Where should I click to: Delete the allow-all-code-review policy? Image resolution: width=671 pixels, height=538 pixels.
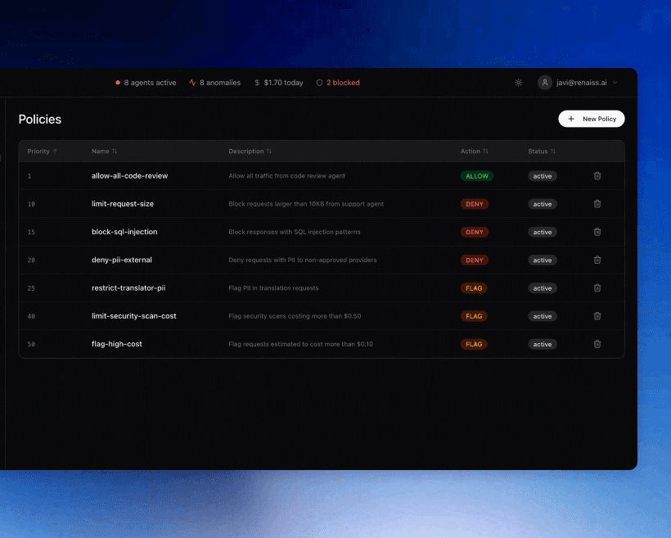click(597, 176)
